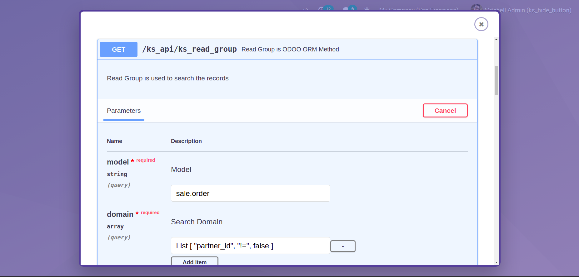Click 'Read Group is ODOO ORM Method' summary
Image resolution: width=579 pixels, height=277 pixels.
tap(290, 49)
